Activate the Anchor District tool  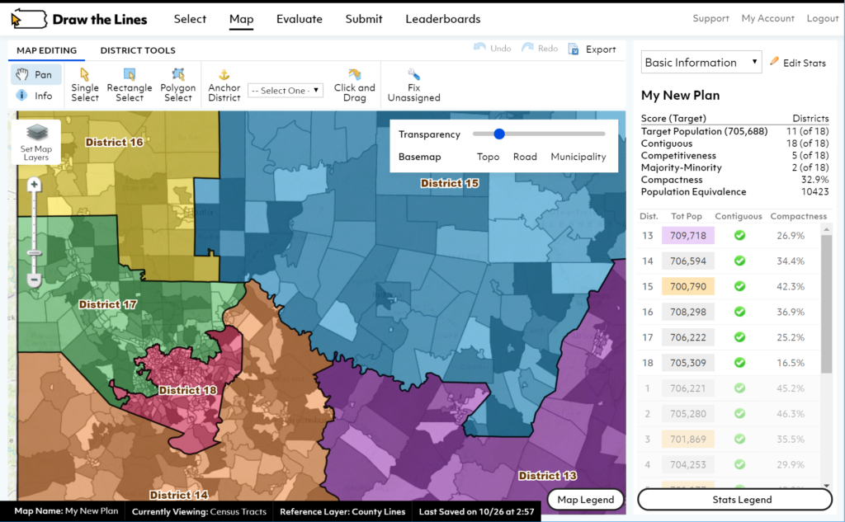tap(224, 85)
